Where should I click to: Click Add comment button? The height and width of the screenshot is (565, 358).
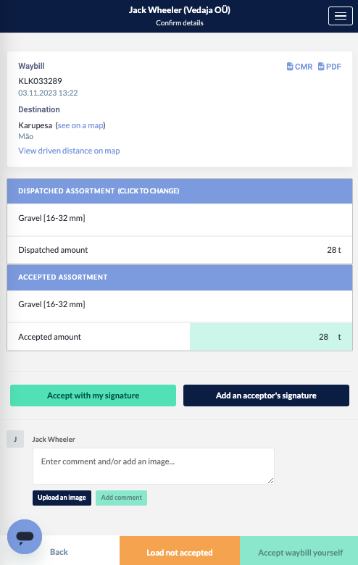[121, 498]
